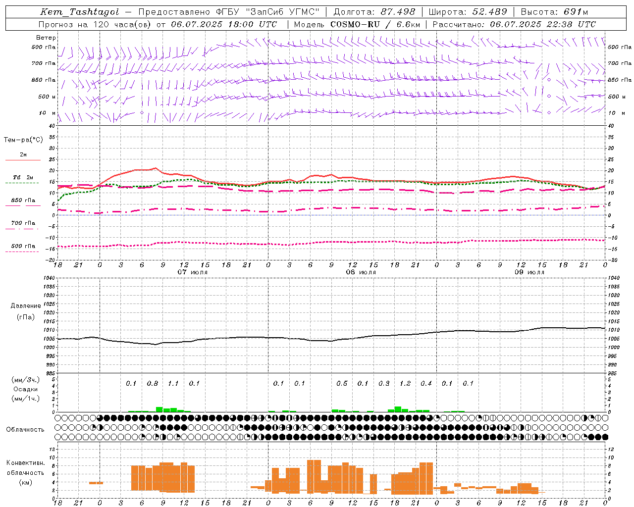This screenshot has width=634, height=507.
Task: Click the precipitation amount 0.3
Action: (x=384, y=383)
